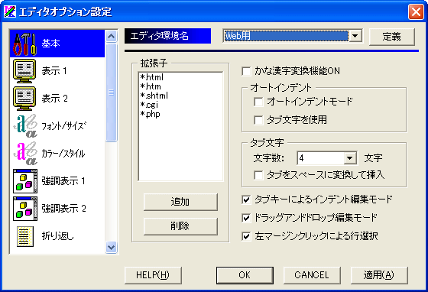Open 強調表示 1 settings
Screen dimensions: 428x292
(x=63, y=181)
